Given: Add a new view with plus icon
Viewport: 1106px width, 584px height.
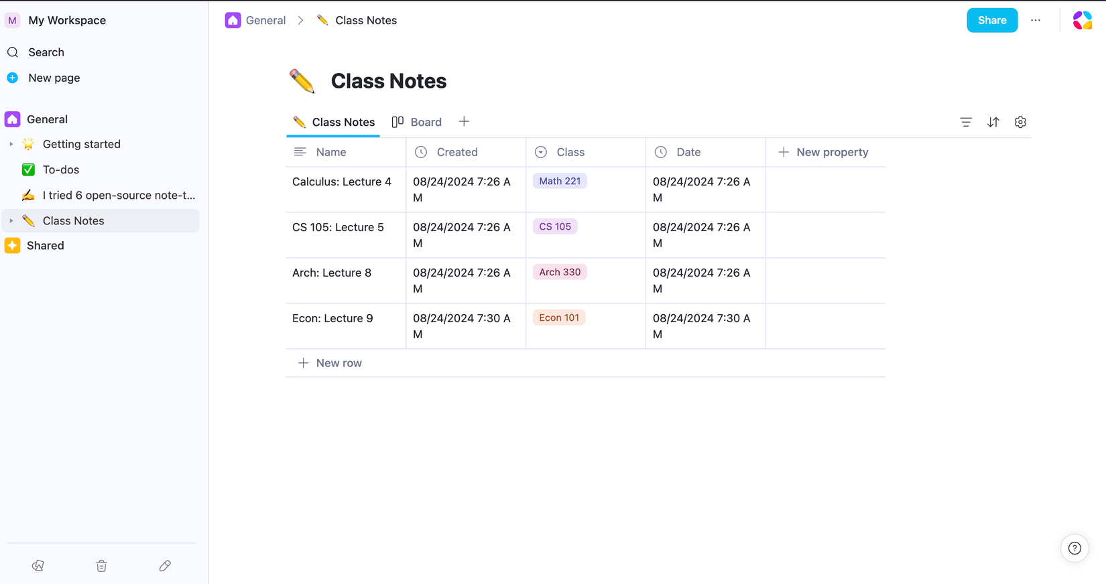Looking at the screenshot, I should [464, 122].
